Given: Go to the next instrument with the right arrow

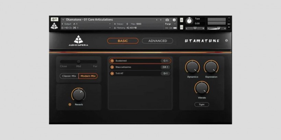Looking at the screenshot, I should point(161,20).
